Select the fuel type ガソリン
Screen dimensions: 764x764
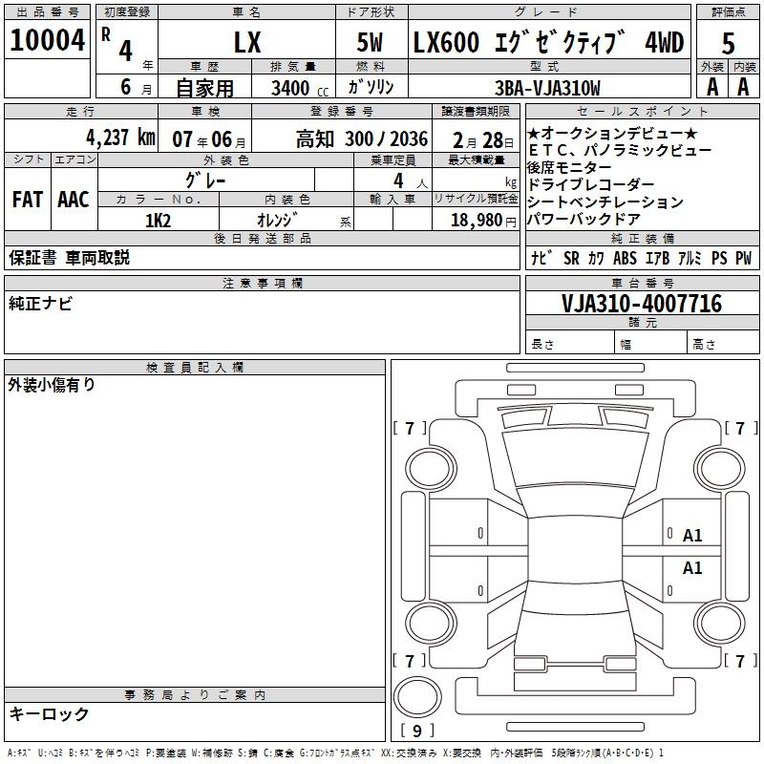371,87
